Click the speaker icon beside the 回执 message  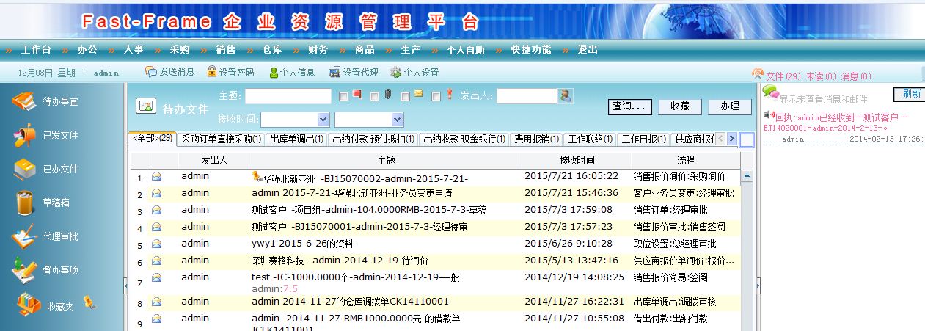pyautogui.click(x=769, y=115)
